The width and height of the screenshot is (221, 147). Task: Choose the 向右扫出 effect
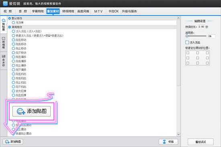13,78
